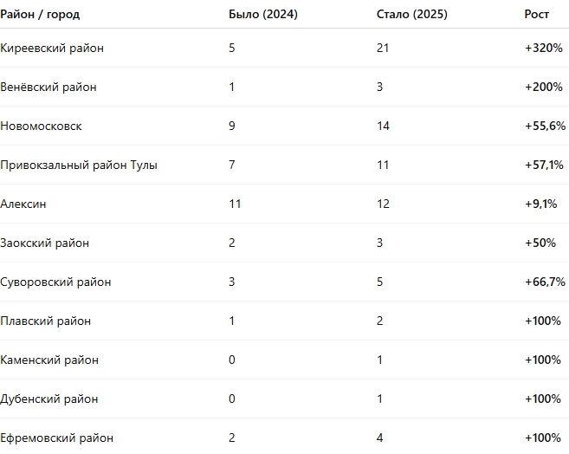Select the "Венёвский район" row name
The image size is (569, 454).
[x=48, y=87]
